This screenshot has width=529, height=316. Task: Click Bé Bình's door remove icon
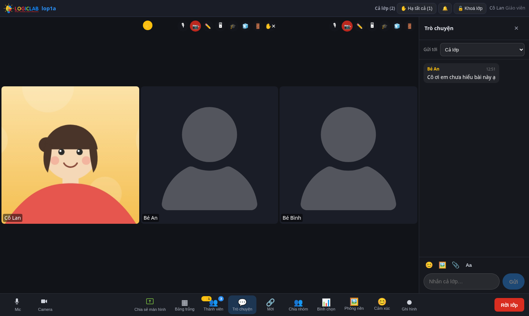coord(410,26)
